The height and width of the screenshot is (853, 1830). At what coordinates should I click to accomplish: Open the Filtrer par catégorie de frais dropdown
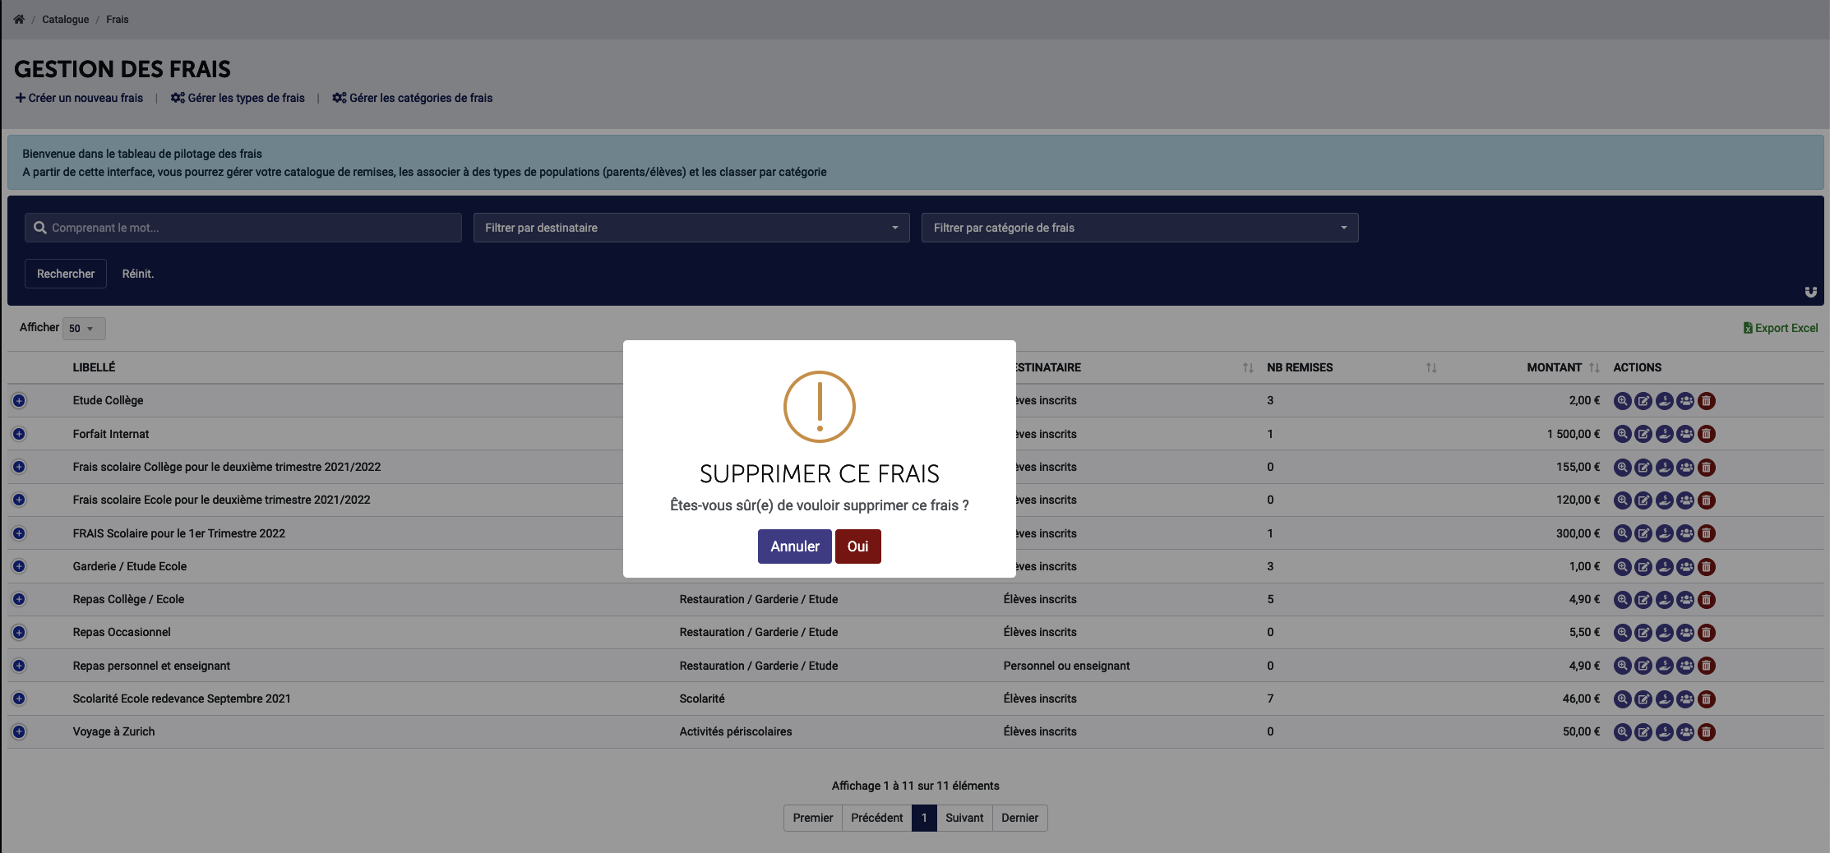1139,228
